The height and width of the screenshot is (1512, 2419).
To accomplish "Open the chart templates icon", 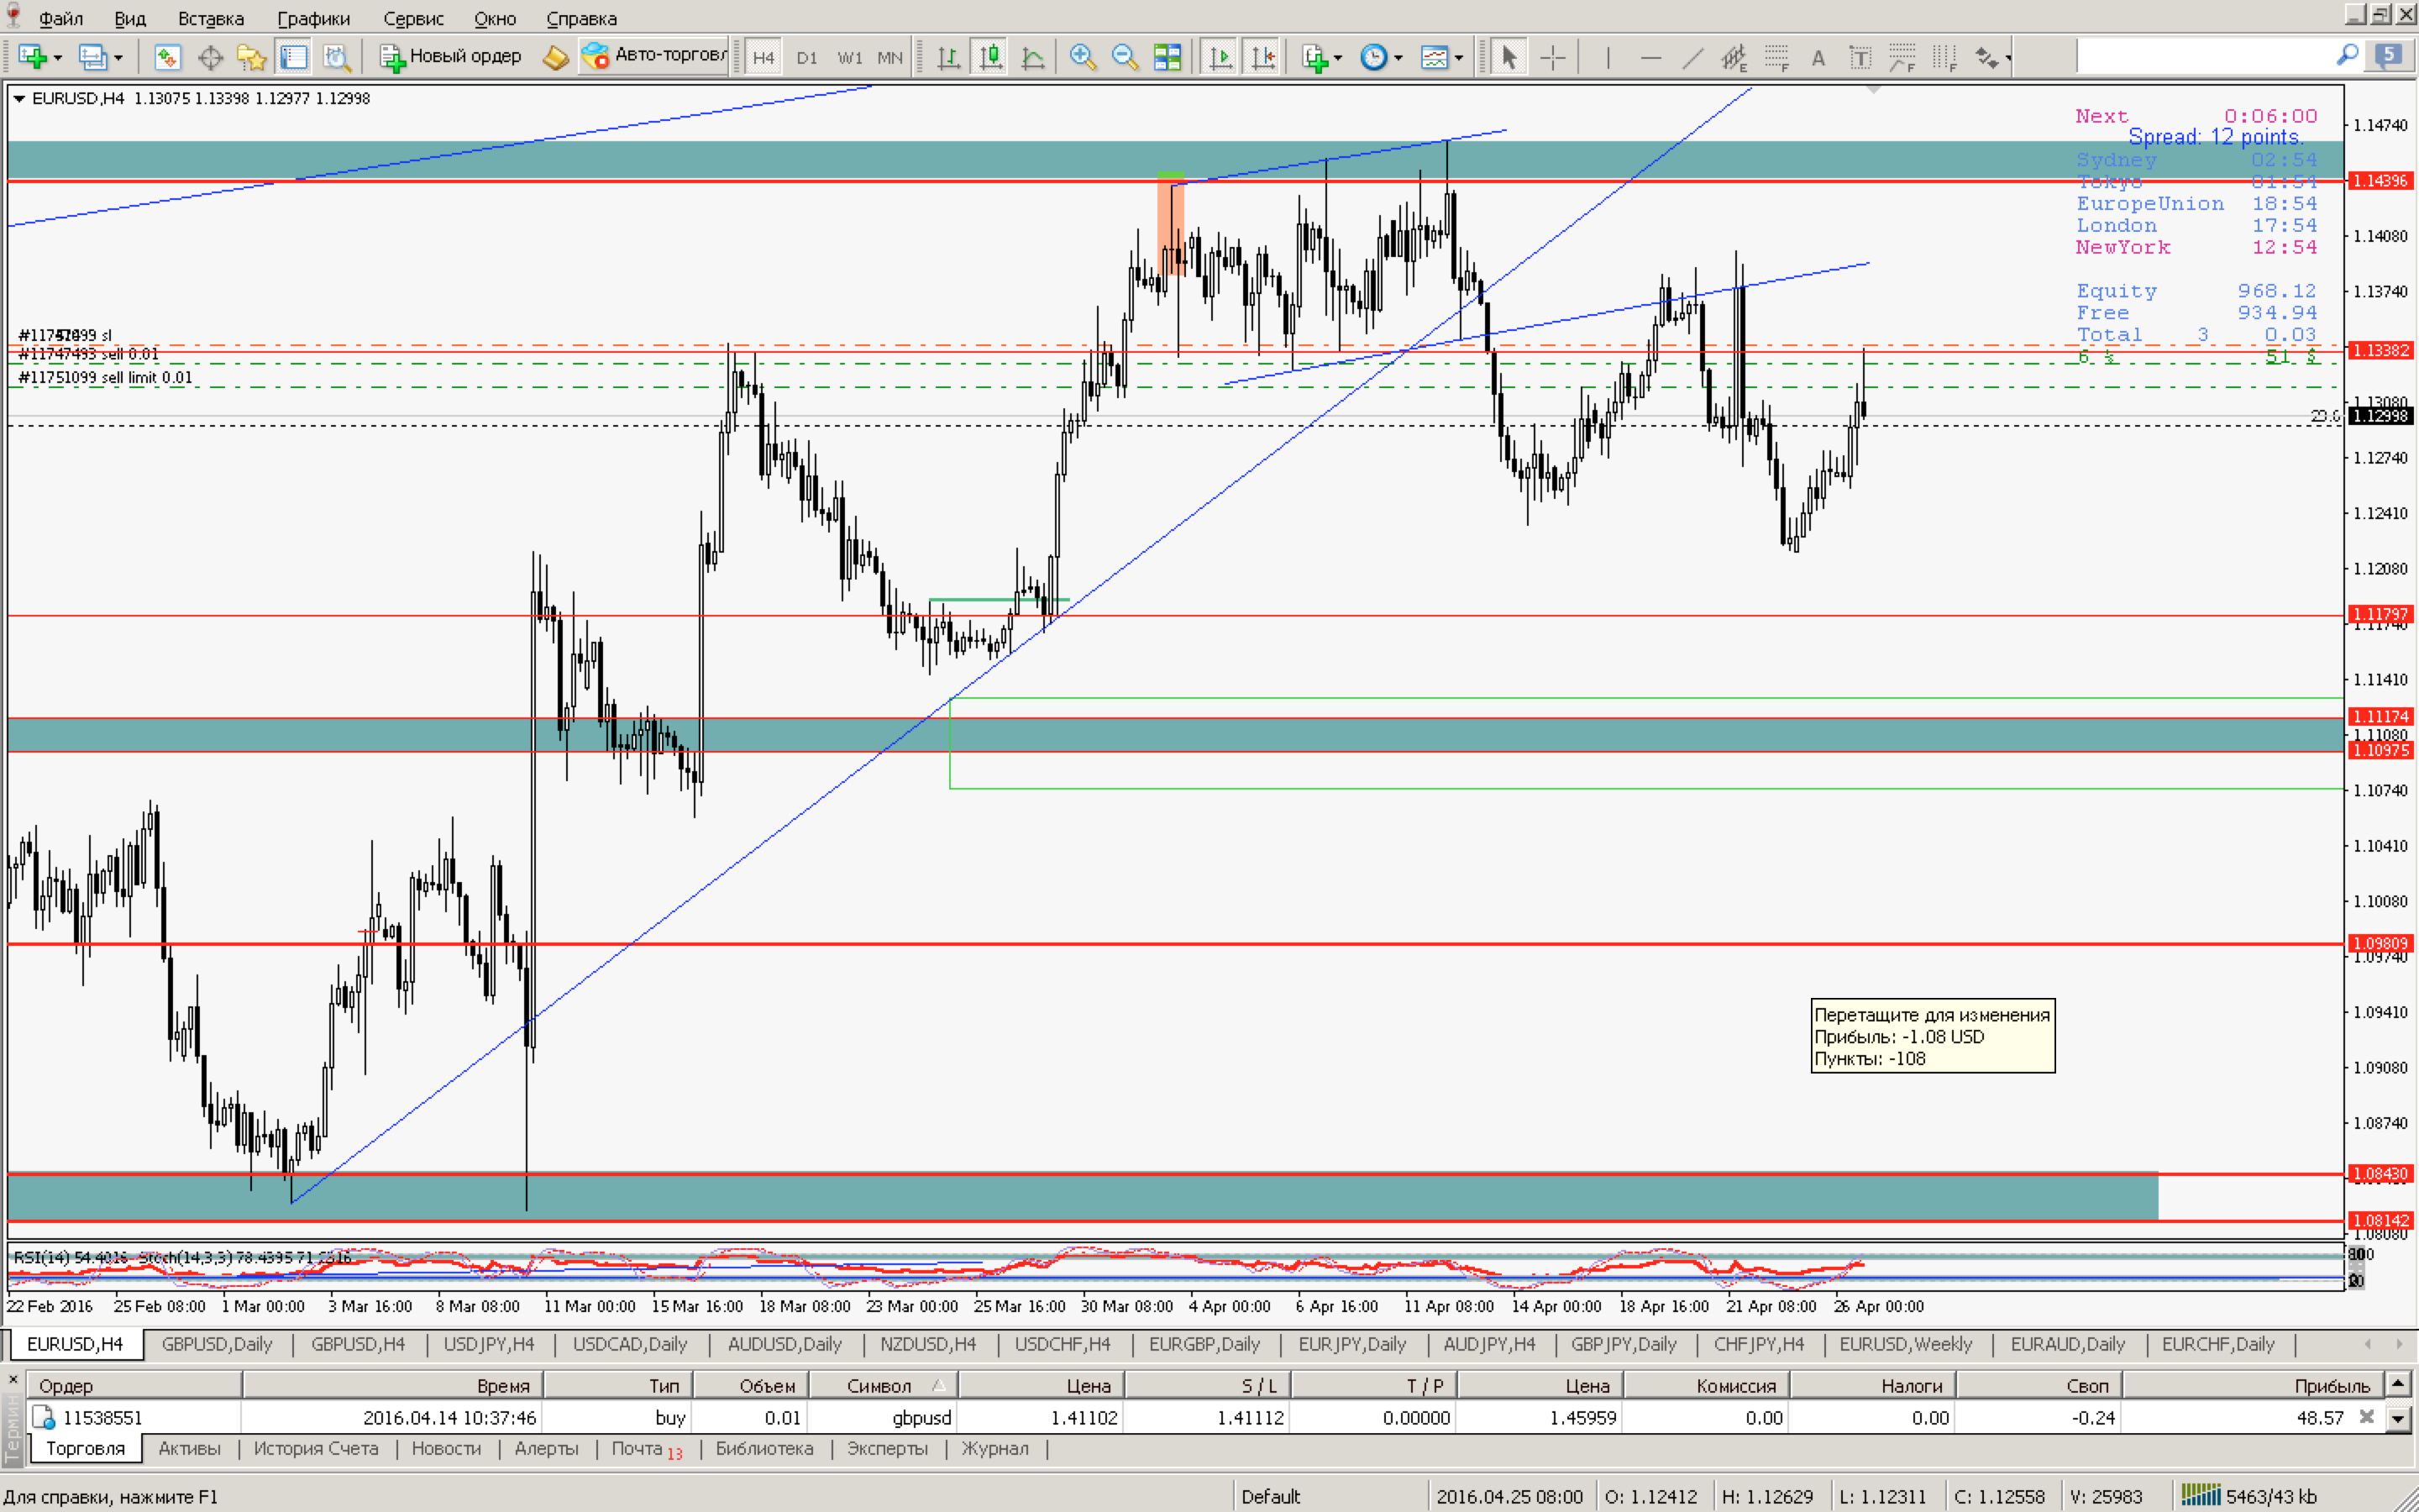I will tap(1435, 57).
